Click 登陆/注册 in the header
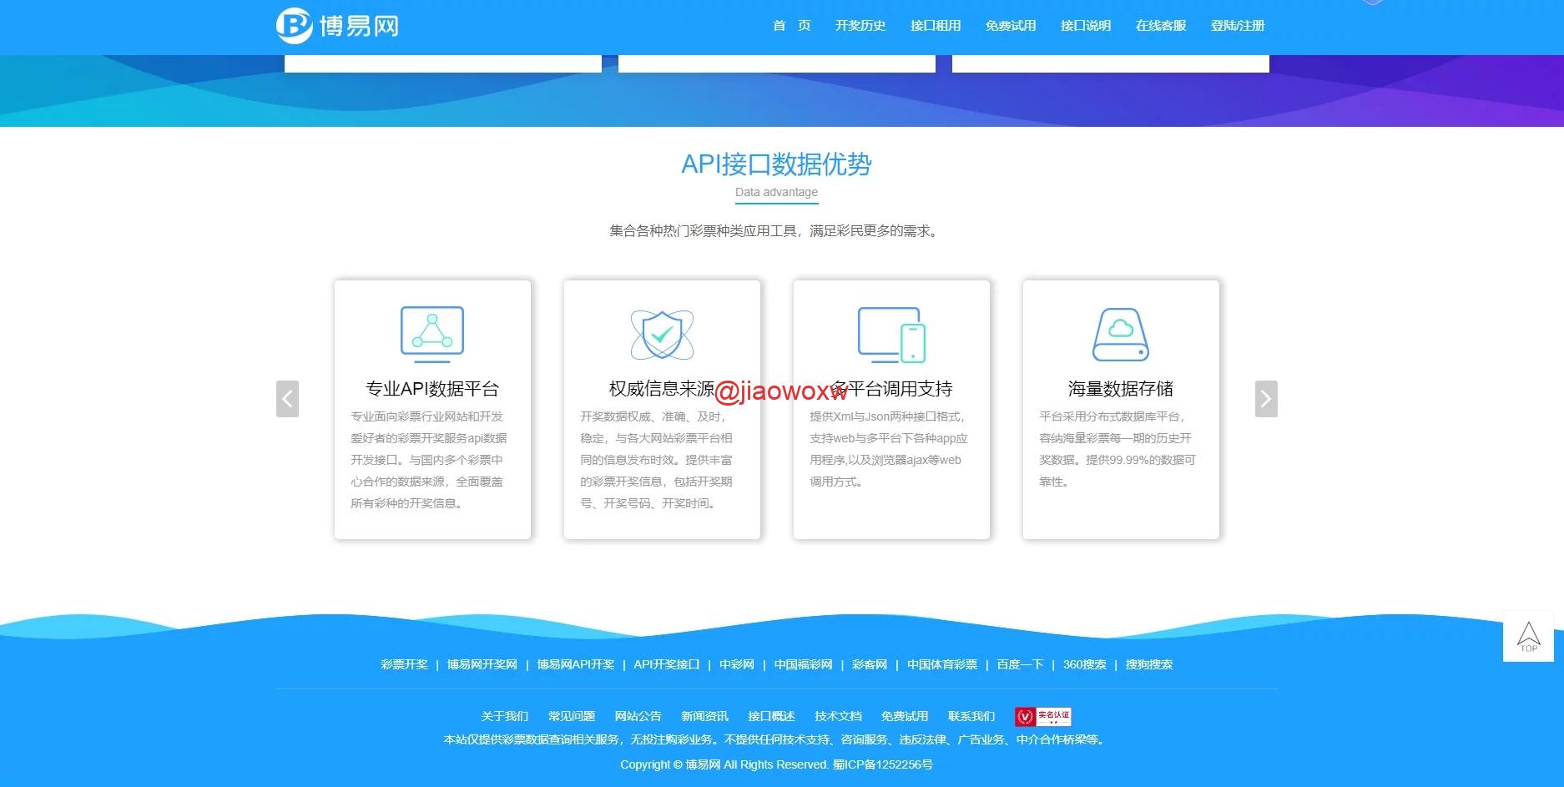1564x787 pixels. (x=1238, y=26)
